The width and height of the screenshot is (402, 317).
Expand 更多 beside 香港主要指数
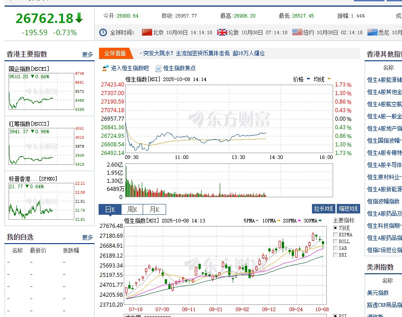tap(87, 54)
